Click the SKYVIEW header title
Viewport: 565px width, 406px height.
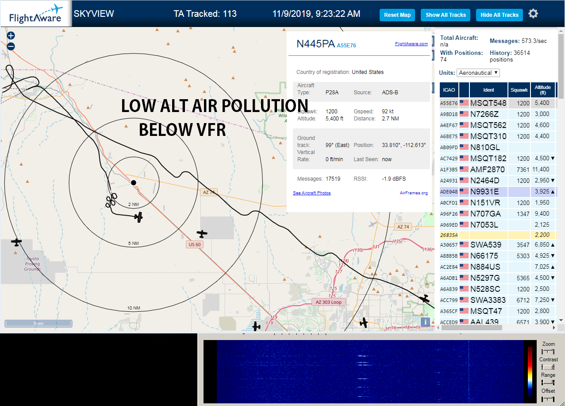coord(94,14)
